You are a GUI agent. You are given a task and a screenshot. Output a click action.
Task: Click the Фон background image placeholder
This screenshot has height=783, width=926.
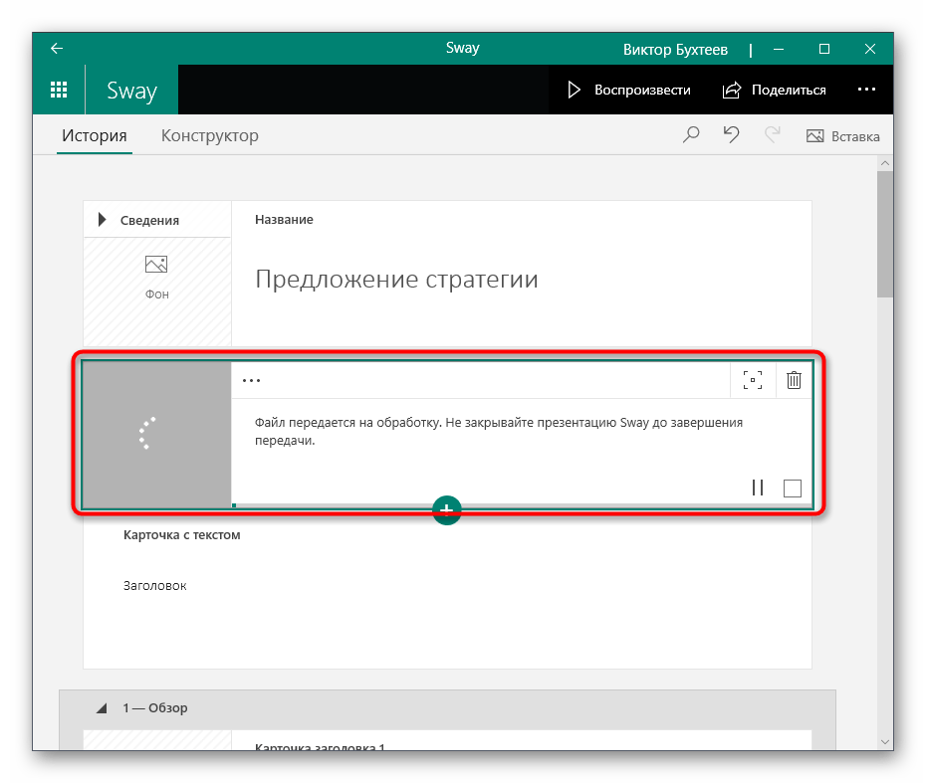pos(156,276)
